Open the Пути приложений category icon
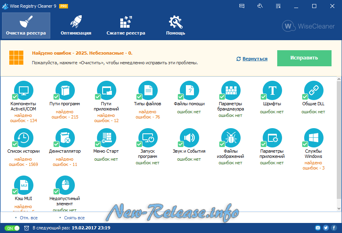This screenshot has width=342, height=233. 107,90
